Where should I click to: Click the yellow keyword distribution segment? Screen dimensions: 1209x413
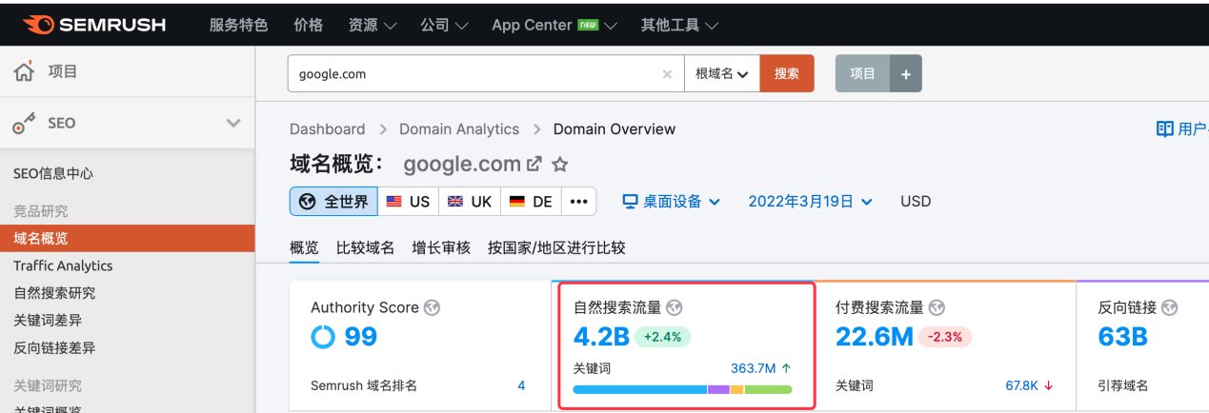736,389
